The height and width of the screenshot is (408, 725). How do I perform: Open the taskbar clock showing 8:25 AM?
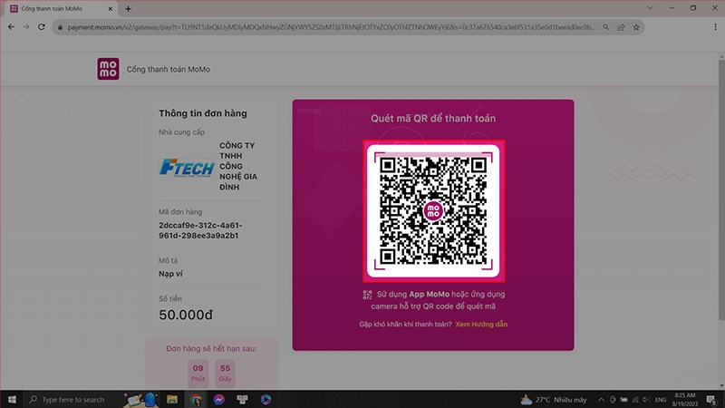[685, 400]
